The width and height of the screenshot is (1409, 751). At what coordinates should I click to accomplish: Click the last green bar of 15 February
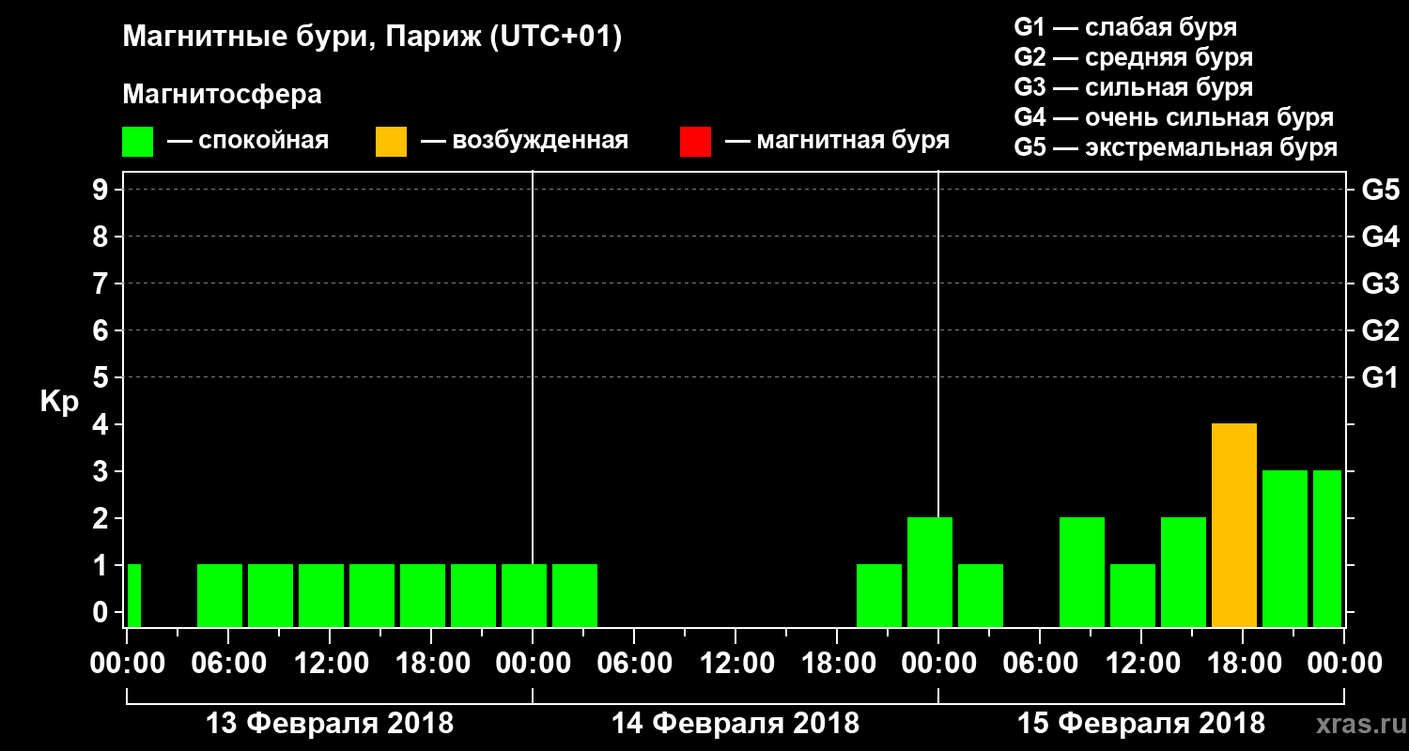pos(1327,549)
